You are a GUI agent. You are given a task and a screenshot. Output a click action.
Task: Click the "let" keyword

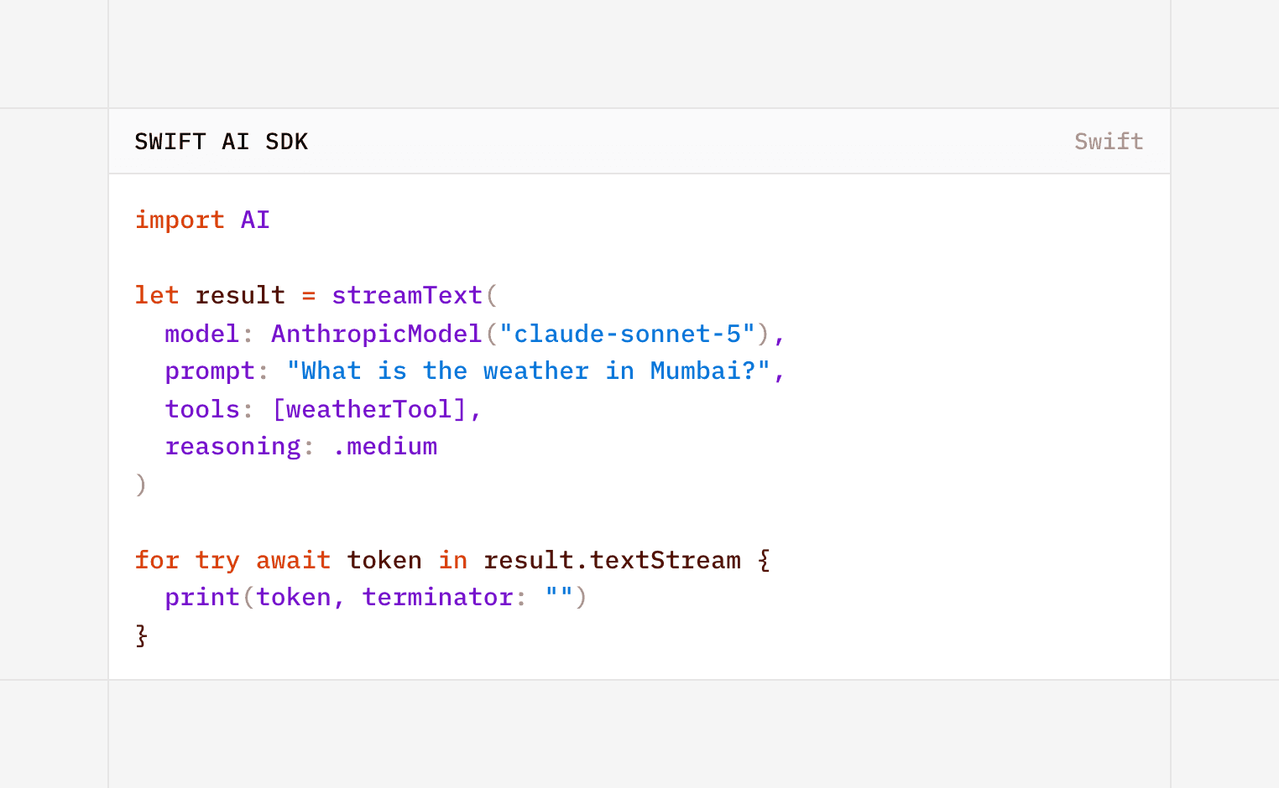[x=157, y=295]
